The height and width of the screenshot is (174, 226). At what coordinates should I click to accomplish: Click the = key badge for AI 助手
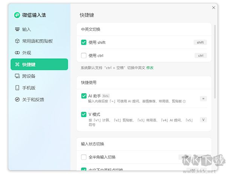[203, 99]
